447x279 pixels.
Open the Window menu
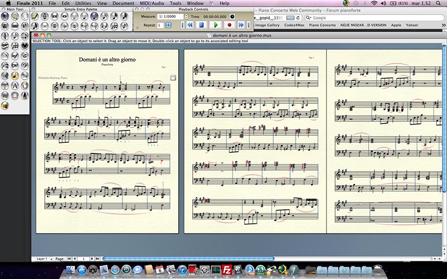pos(195,3)
